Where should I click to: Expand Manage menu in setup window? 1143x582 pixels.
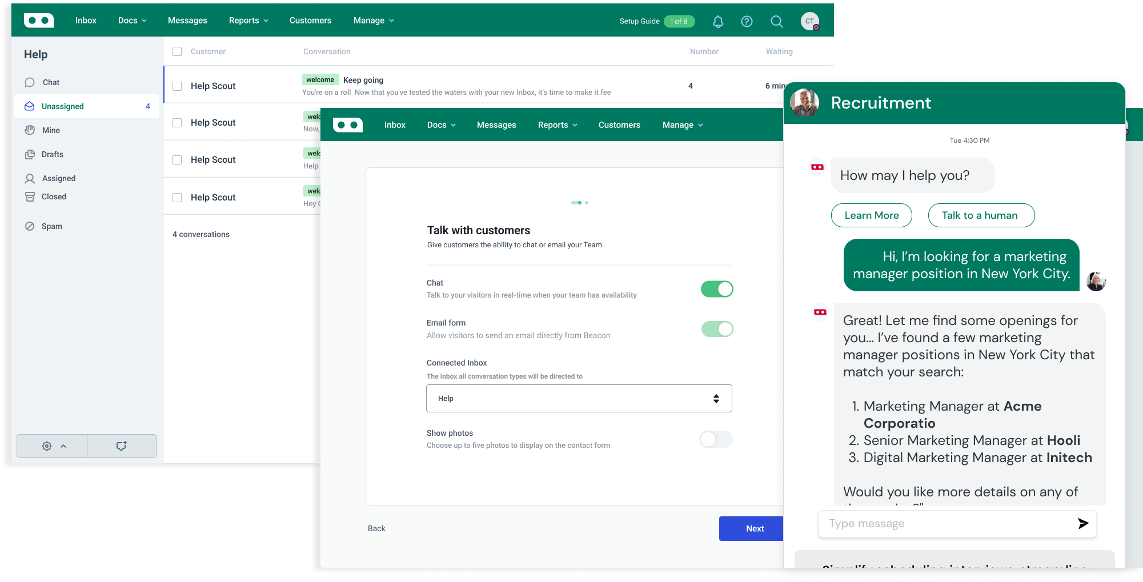click(x=683, y=125)
